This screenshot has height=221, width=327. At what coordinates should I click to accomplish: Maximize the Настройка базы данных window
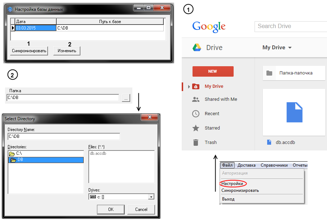149,8
